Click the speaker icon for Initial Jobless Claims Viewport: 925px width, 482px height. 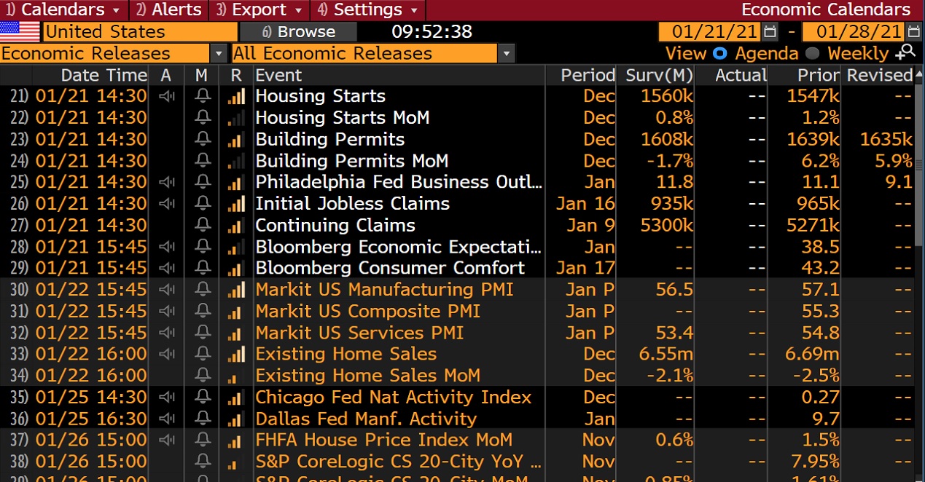click(x=166, y=204)
